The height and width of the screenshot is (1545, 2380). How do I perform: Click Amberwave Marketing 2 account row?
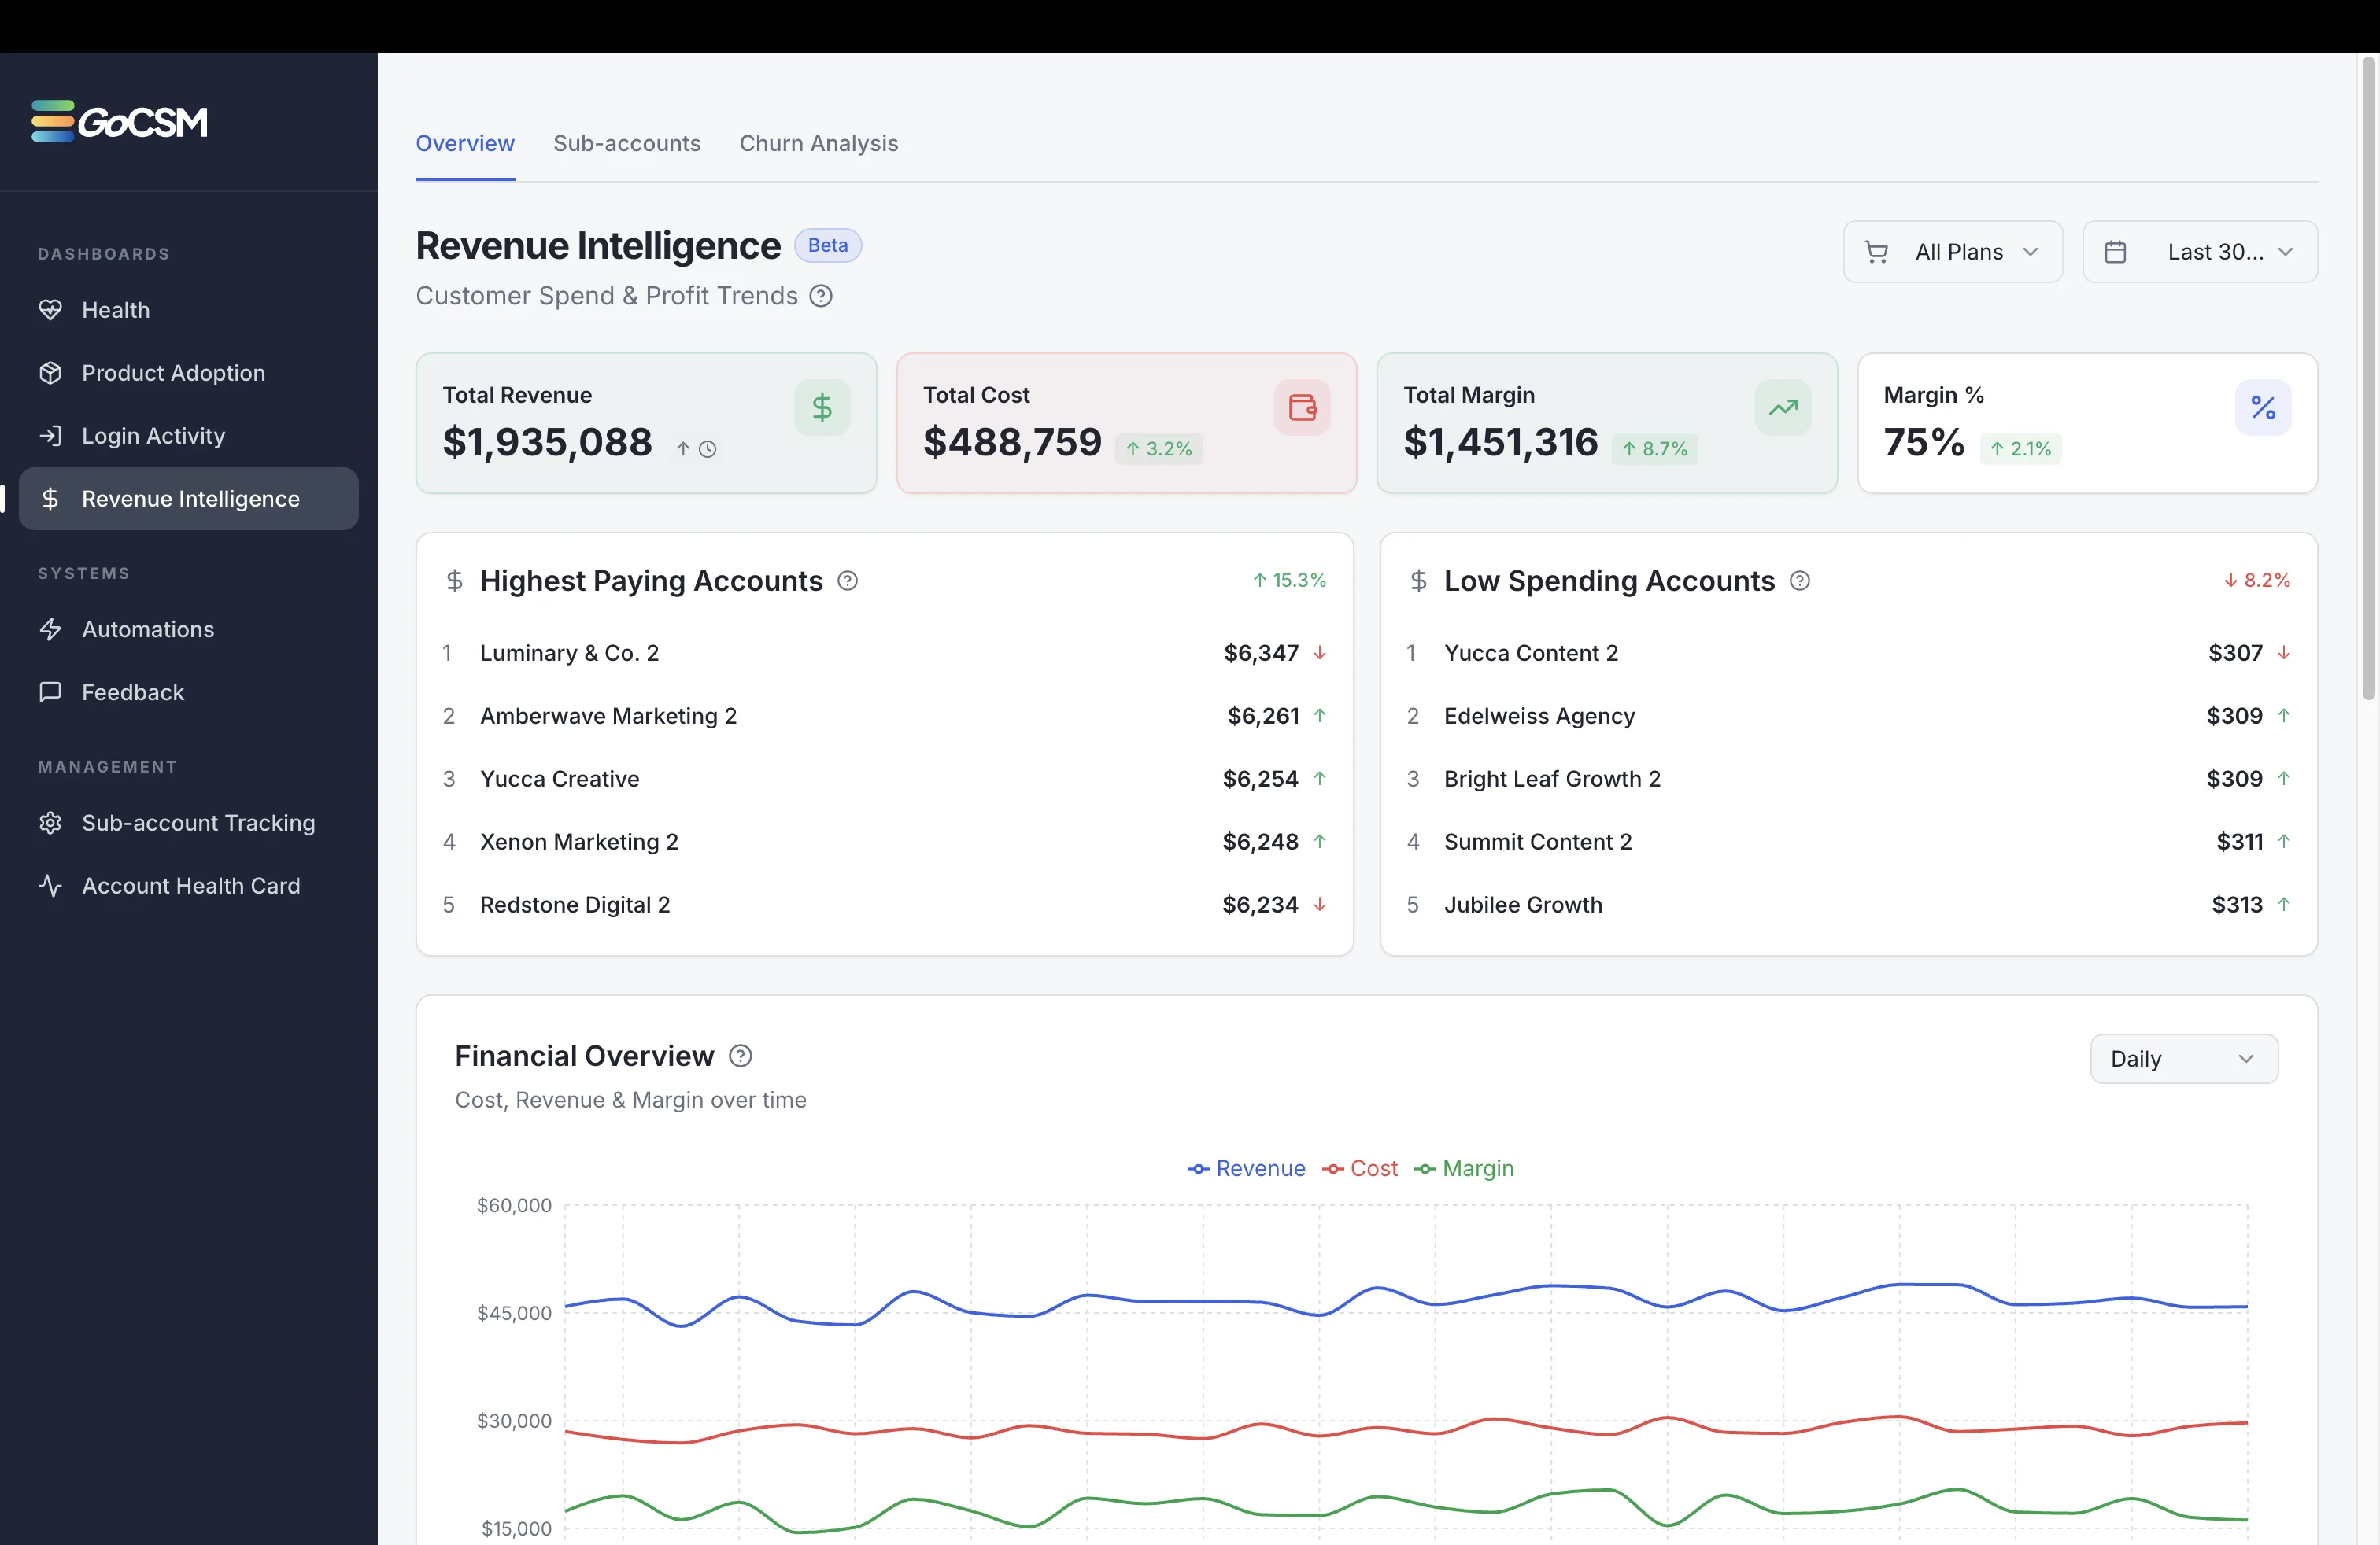[885, 716]
